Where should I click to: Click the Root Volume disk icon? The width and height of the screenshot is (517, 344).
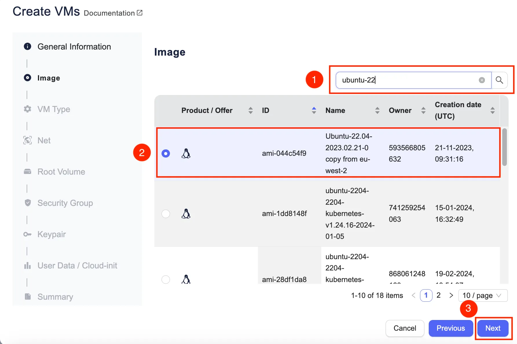pyautogui.click(x=27, y=172)
